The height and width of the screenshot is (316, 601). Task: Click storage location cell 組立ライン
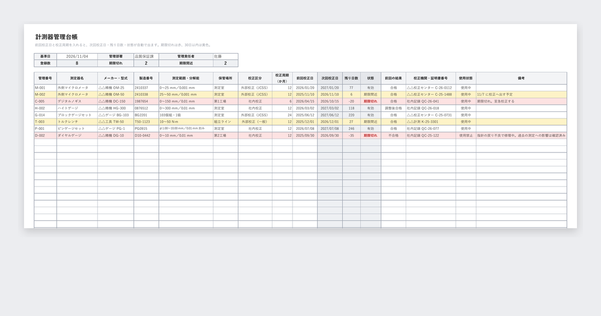(225, 122)
